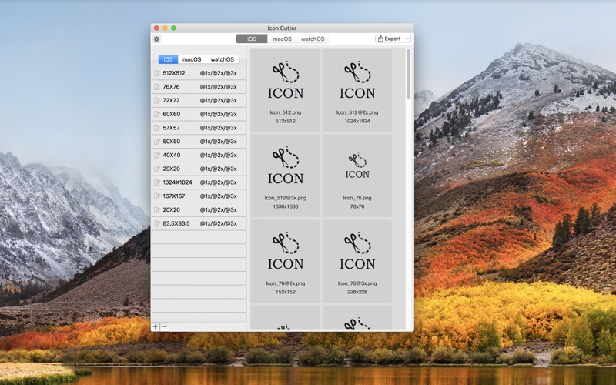Click the document icon beside 40X40
Screen dimensions: 616x385
[x=157, y=156]
